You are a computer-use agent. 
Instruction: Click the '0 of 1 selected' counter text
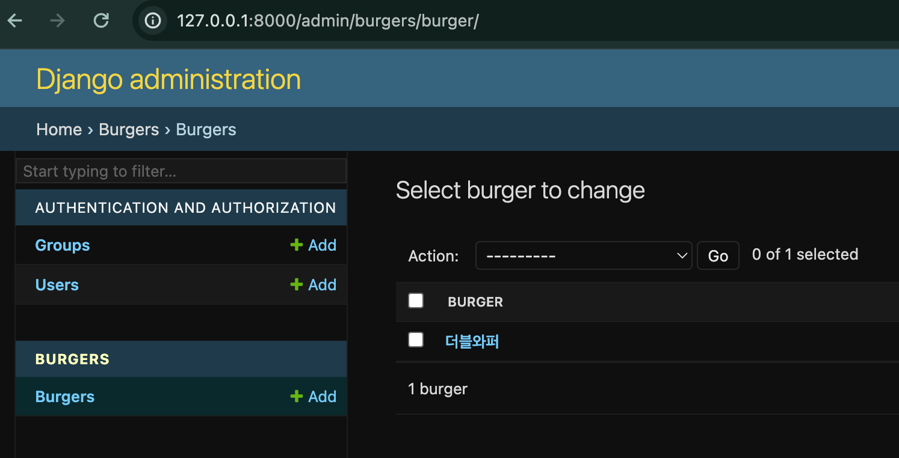coord(805,255)
